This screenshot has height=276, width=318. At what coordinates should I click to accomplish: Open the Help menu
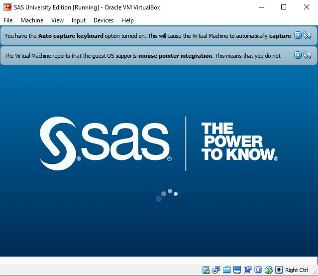(127, 20)
